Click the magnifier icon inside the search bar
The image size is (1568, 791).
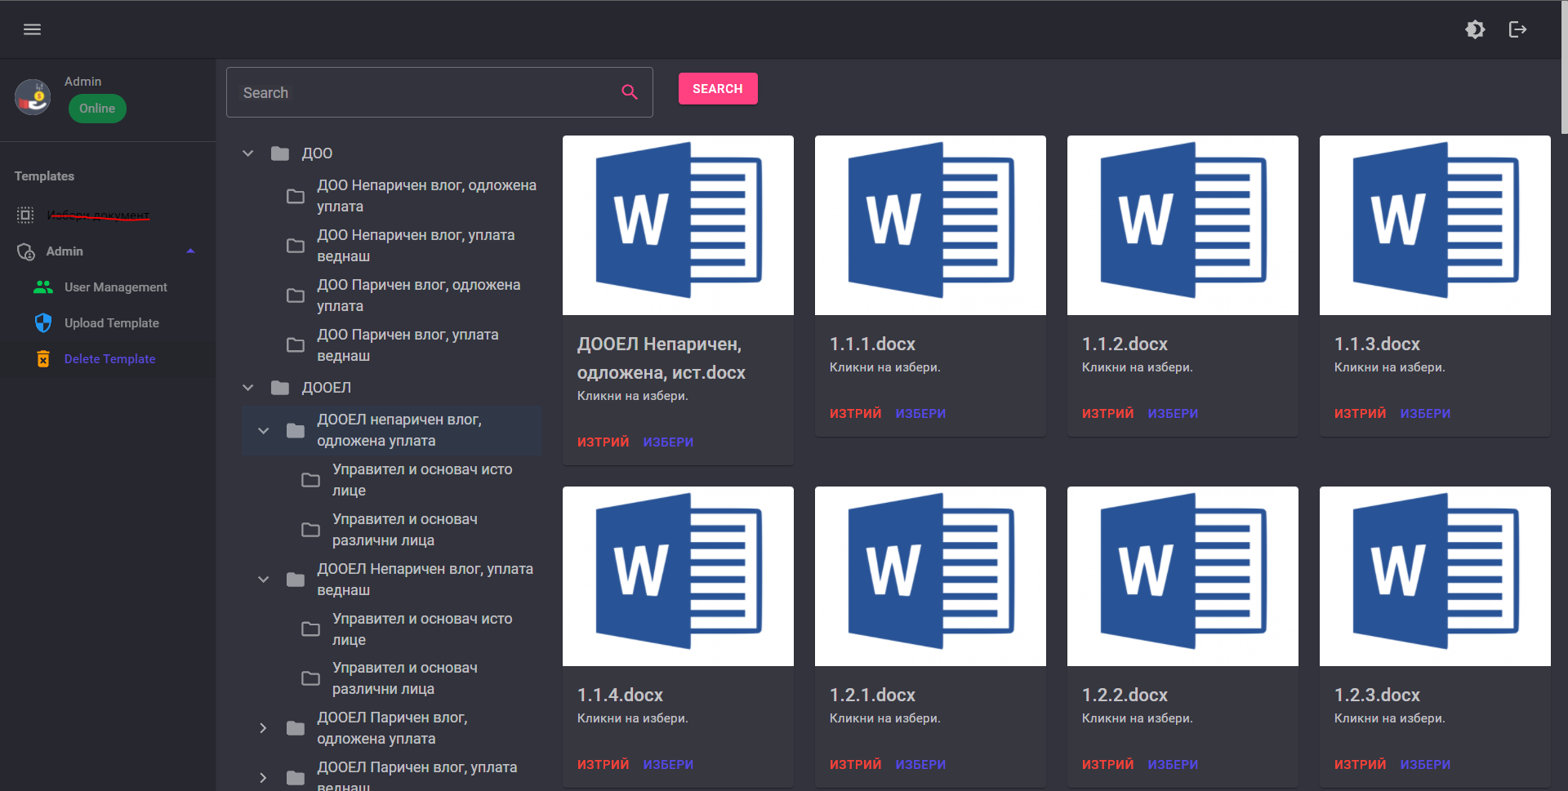629,91
